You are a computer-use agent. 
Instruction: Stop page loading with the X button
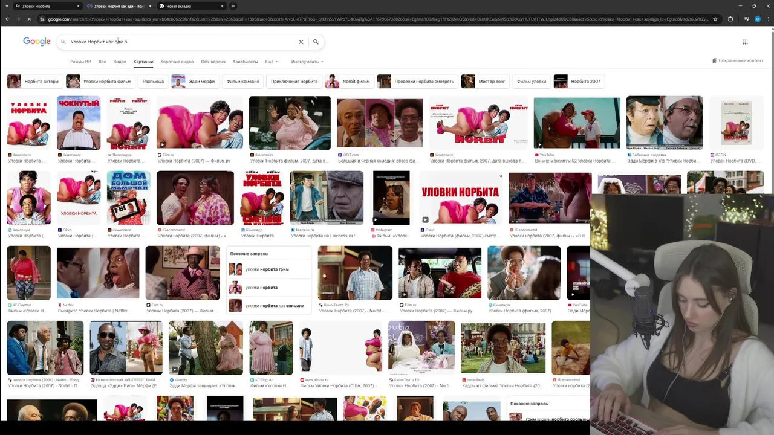(x=29, y=19)
